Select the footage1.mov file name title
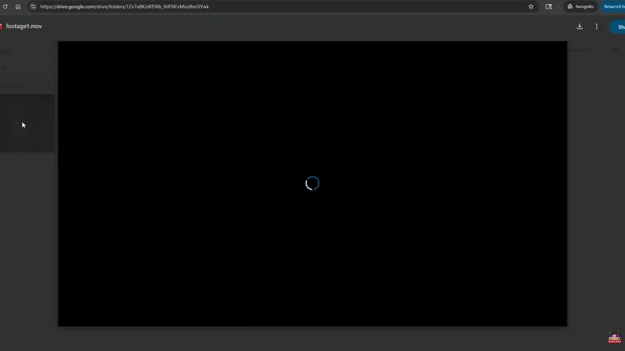This screenshot has width=625, height=351. coord(24,26)
